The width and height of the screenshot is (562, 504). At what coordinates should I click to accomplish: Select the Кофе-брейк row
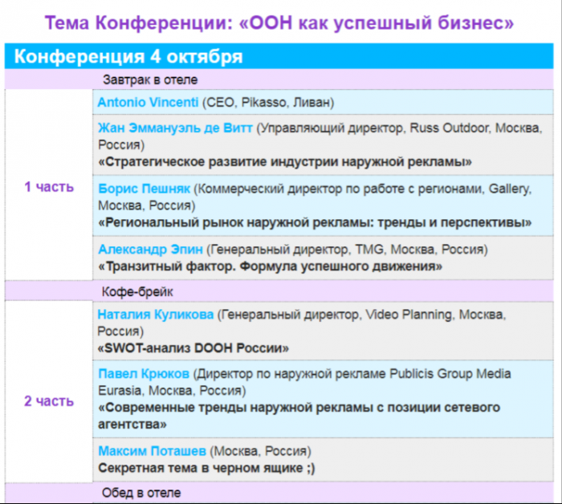point(279,291)
